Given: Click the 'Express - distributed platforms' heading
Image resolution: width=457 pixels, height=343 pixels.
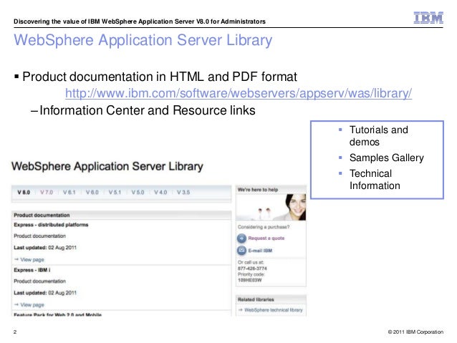Looking at the screenshot, I should click(x=51, y=225).
